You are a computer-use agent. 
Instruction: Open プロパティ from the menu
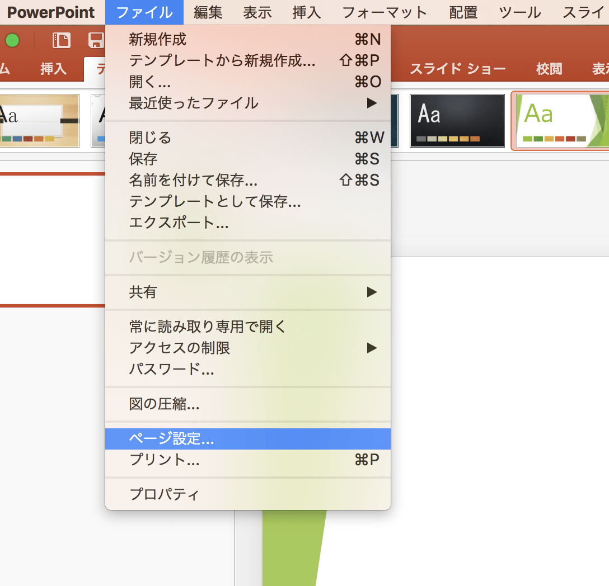(x=248, y=494)
